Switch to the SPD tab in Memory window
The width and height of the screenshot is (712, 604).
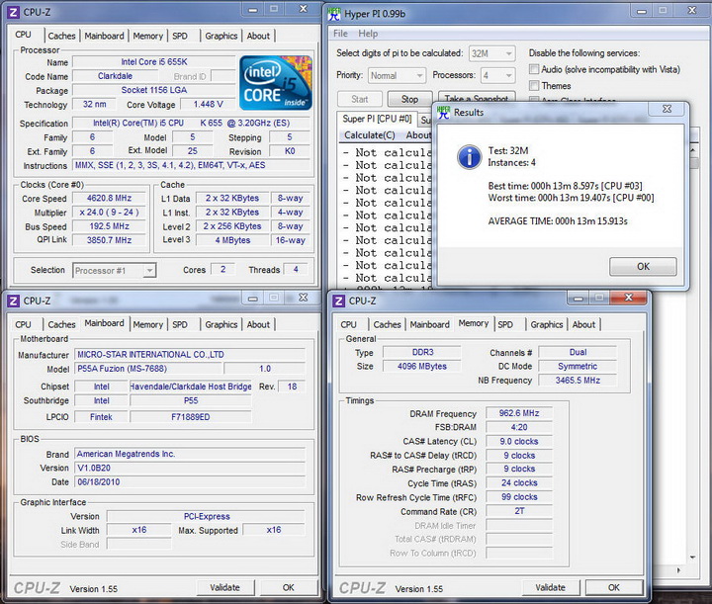[x=505, y=324]
